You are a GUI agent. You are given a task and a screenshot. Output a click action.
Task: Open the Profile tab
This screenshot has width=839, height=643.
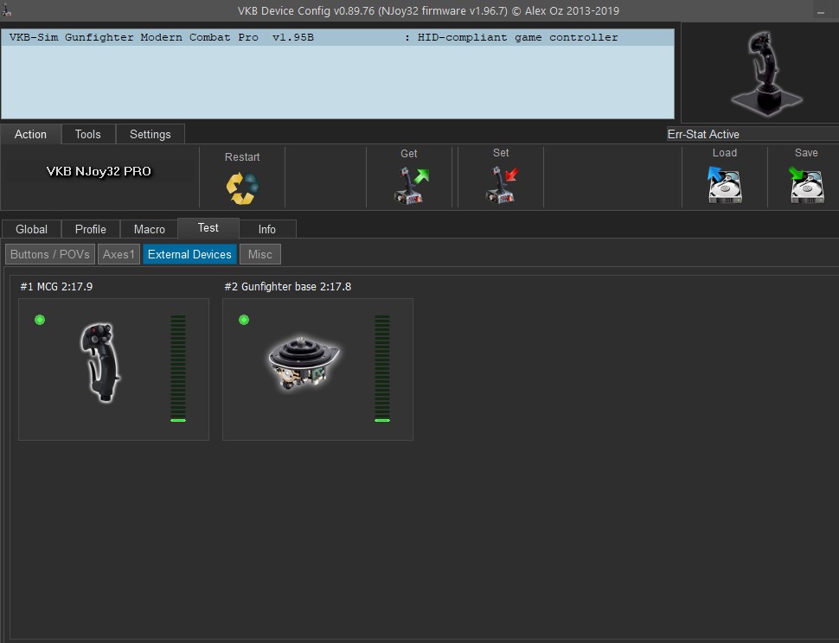pyautogui.click(x=90, y=229)
